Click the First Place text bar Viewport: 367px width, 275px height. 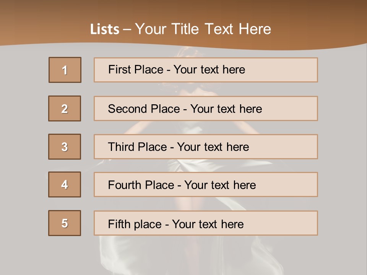206,70
